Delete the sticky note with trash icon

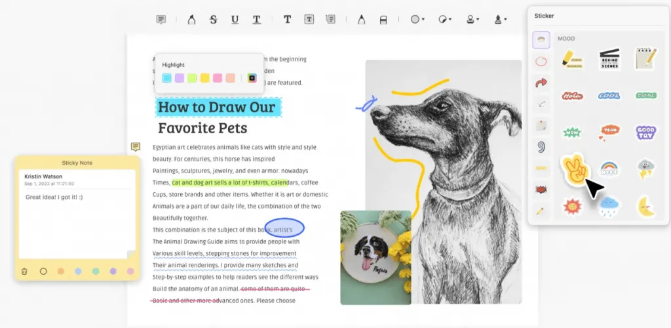(24, 271)
